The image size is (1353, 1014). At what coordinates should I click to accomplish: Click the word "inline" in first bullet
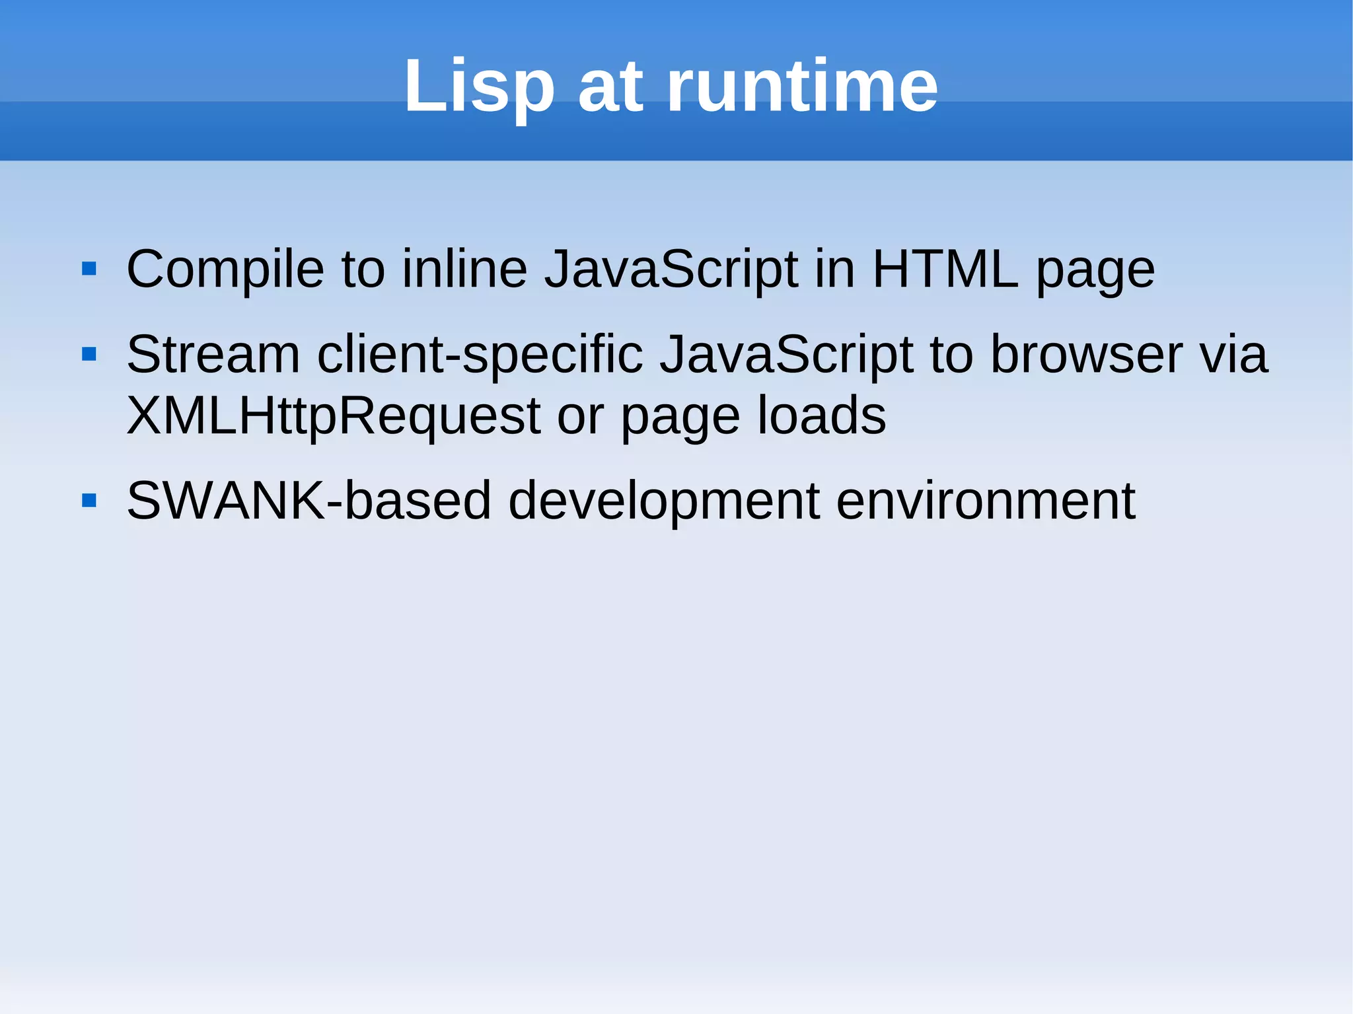464,269
